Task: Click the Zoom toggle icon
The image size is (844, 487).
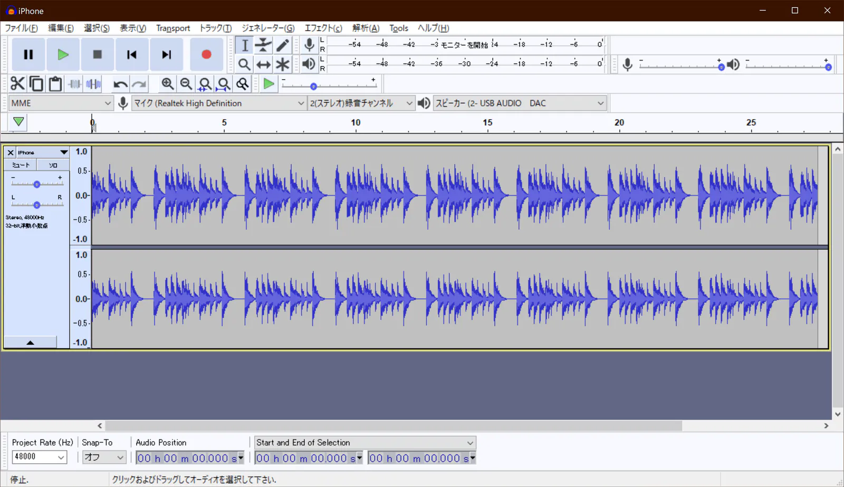Action: coord(243,84)
